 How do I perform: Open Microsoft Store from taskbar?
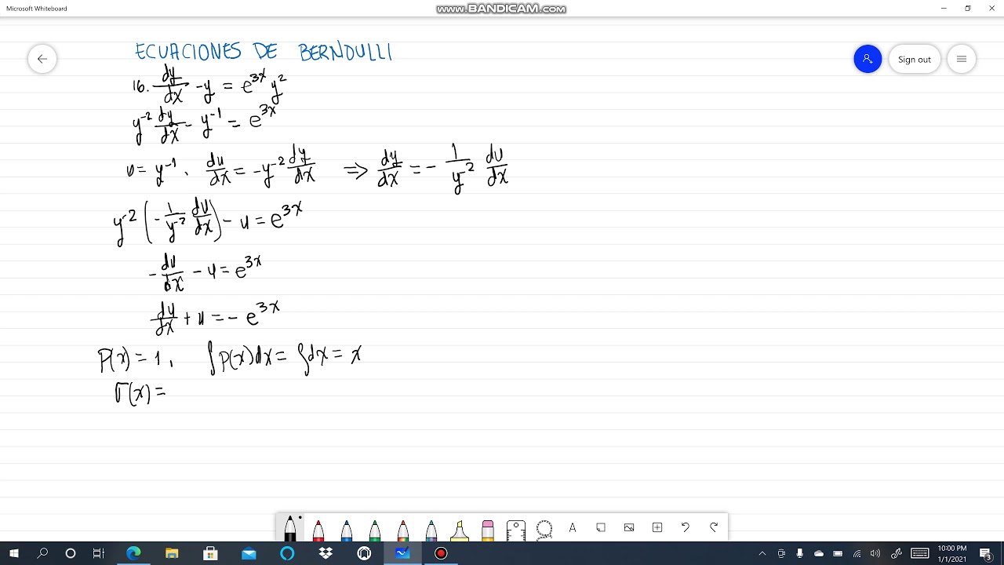coord(210,553)
